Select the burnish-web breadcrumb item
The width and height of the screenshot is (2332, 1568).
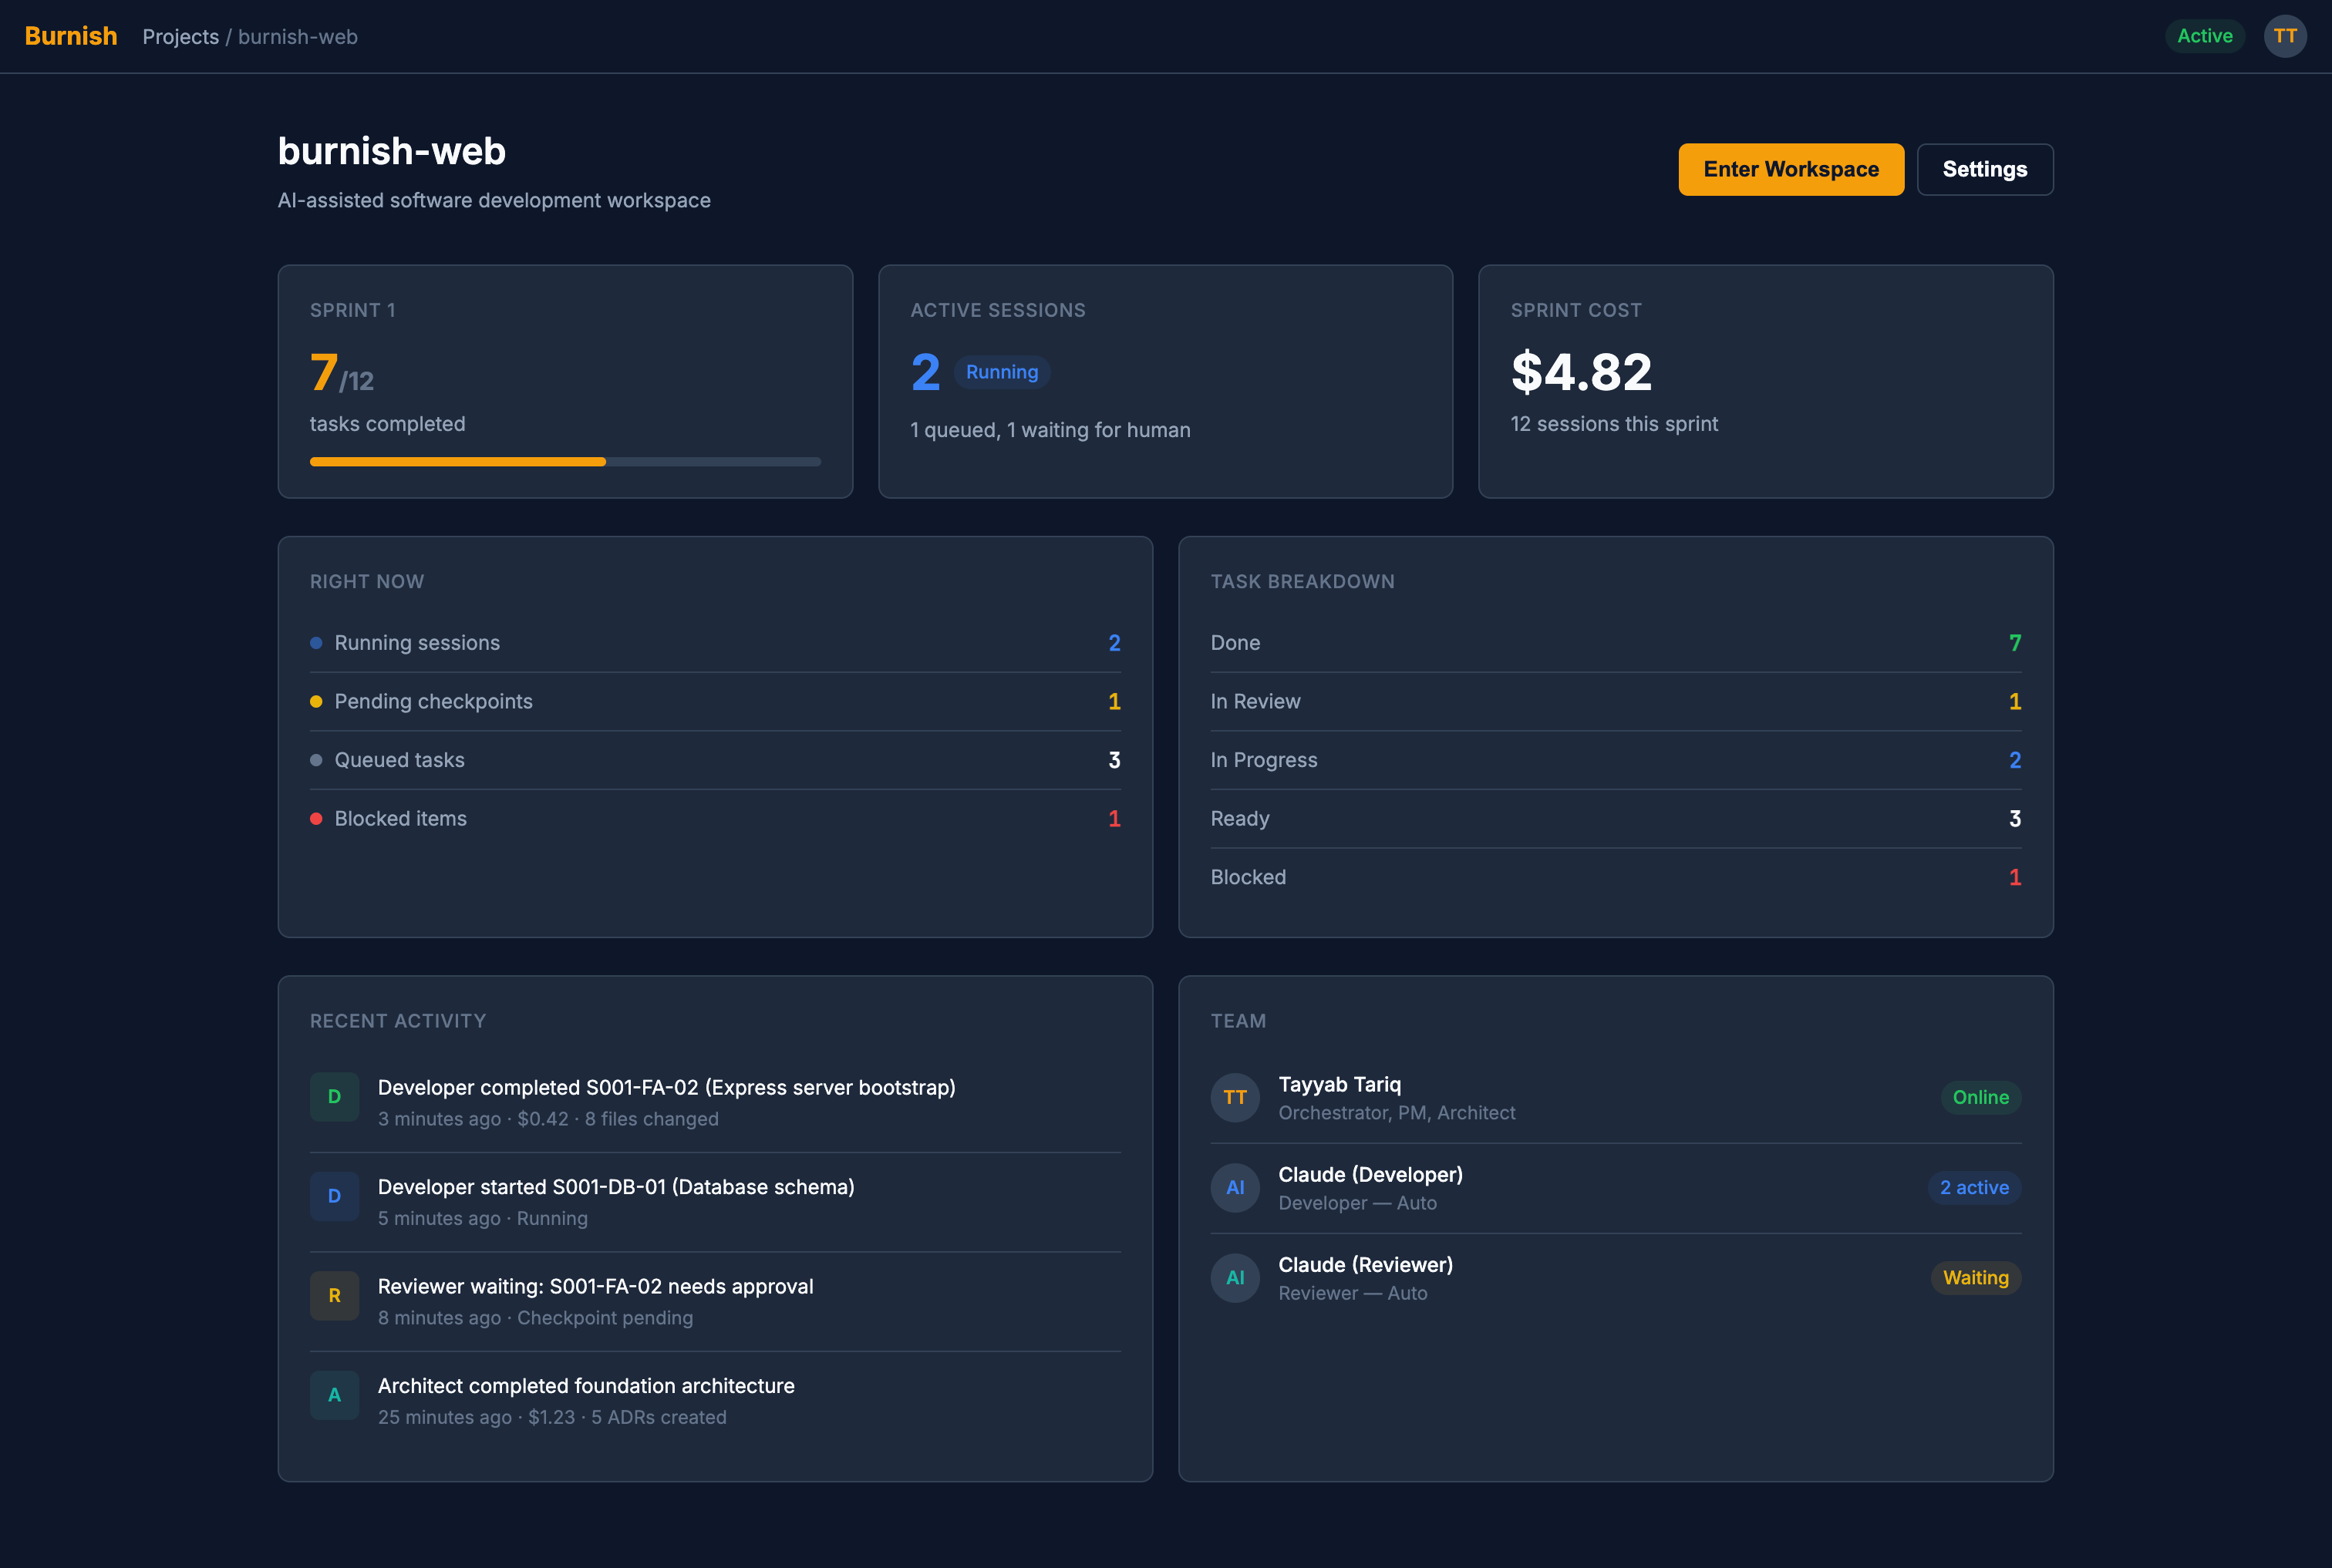click(297, 36)
